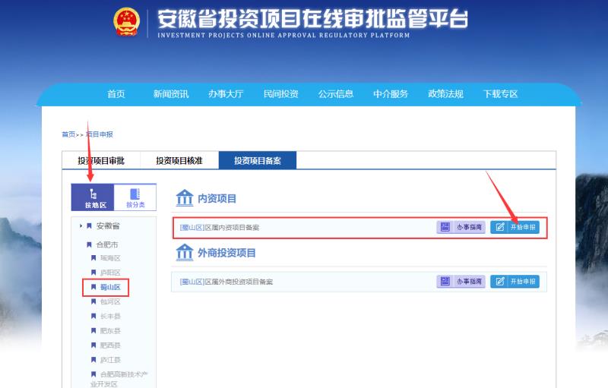Open 办事大厅 in the navigation bar

tap(226, 94)
